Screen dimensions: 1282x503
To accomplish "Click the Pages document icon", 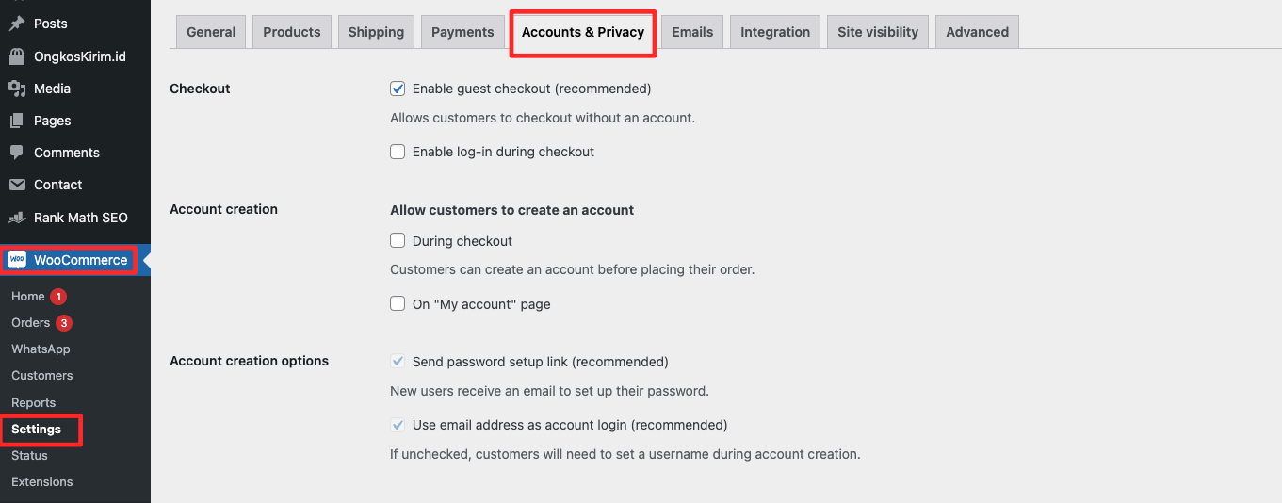I will pyautogui.click(x=17, y=121).
